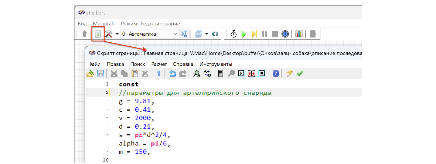This screenshot has height=164, width=436.
Task: Open the Правка menu
Action: pyautogui.click(x=115, y=64)
